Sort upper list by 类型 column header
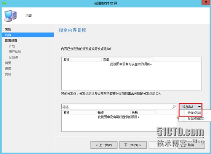Viewport: 211px width, 154px height. pos(127,60)
